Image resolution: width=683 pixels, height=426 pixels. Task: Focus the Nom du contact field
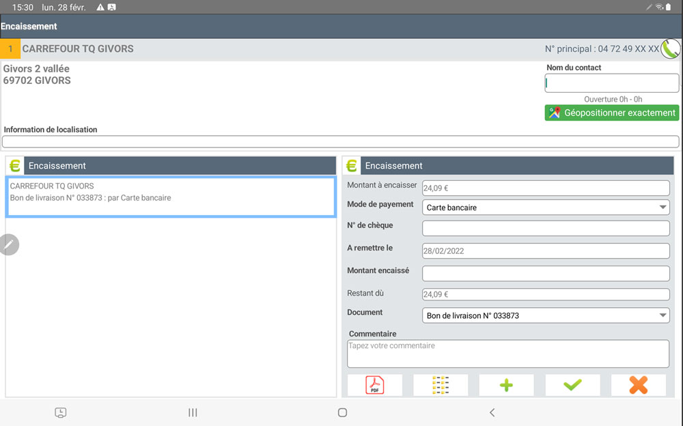tap(611, 83)
